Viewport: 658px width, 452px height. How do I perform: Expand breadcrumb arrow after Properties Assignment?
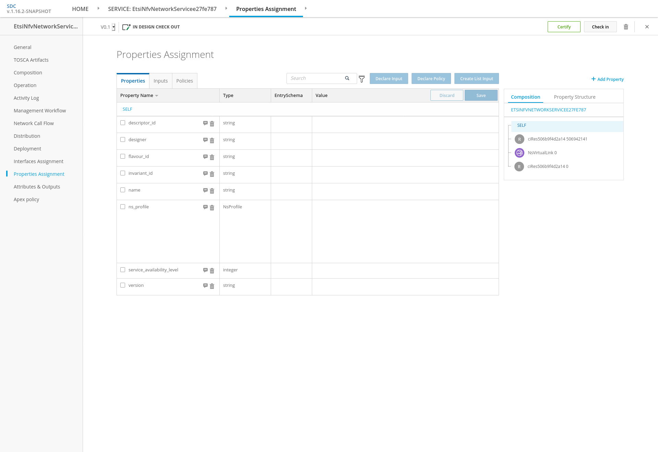[306, 8]
